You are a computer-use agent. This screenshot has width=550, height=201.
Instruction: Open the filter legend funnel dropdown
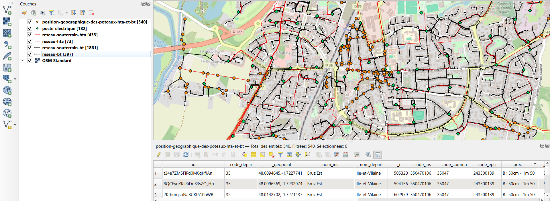pos(52,13)
